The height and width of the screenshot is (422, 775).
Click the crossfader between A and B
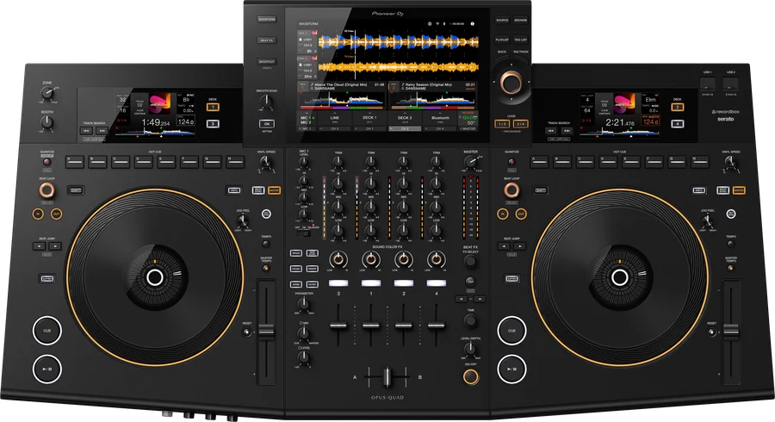pyautogui.click(x=387, y=377)
